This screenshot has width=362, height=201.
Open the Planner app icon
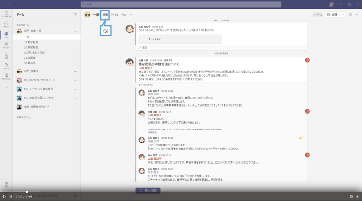(6, 76)
